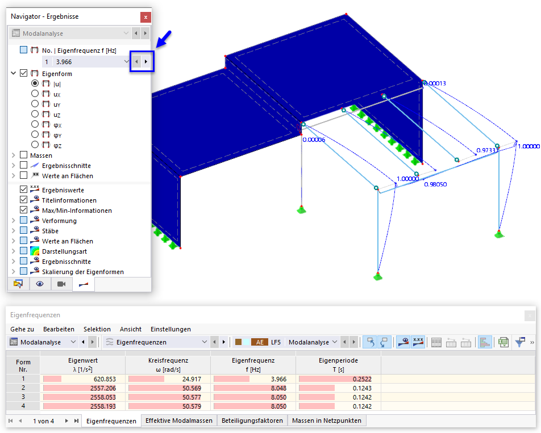The image size is (541, 433).
Task: Select the |u| radio button
Action: coord(35,83)
